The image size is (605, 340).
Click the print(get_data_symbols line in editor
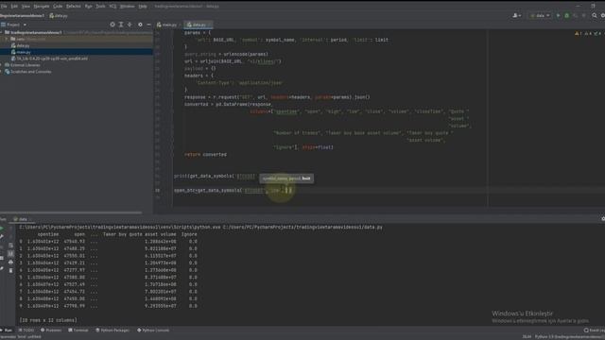point(215,177)
